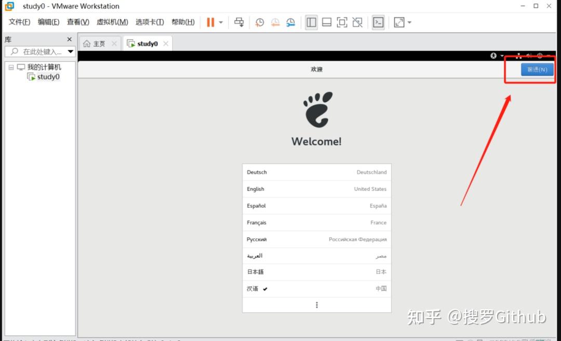Close the 主页 tab
Screen dimensions: 561x341
(114, 44)
